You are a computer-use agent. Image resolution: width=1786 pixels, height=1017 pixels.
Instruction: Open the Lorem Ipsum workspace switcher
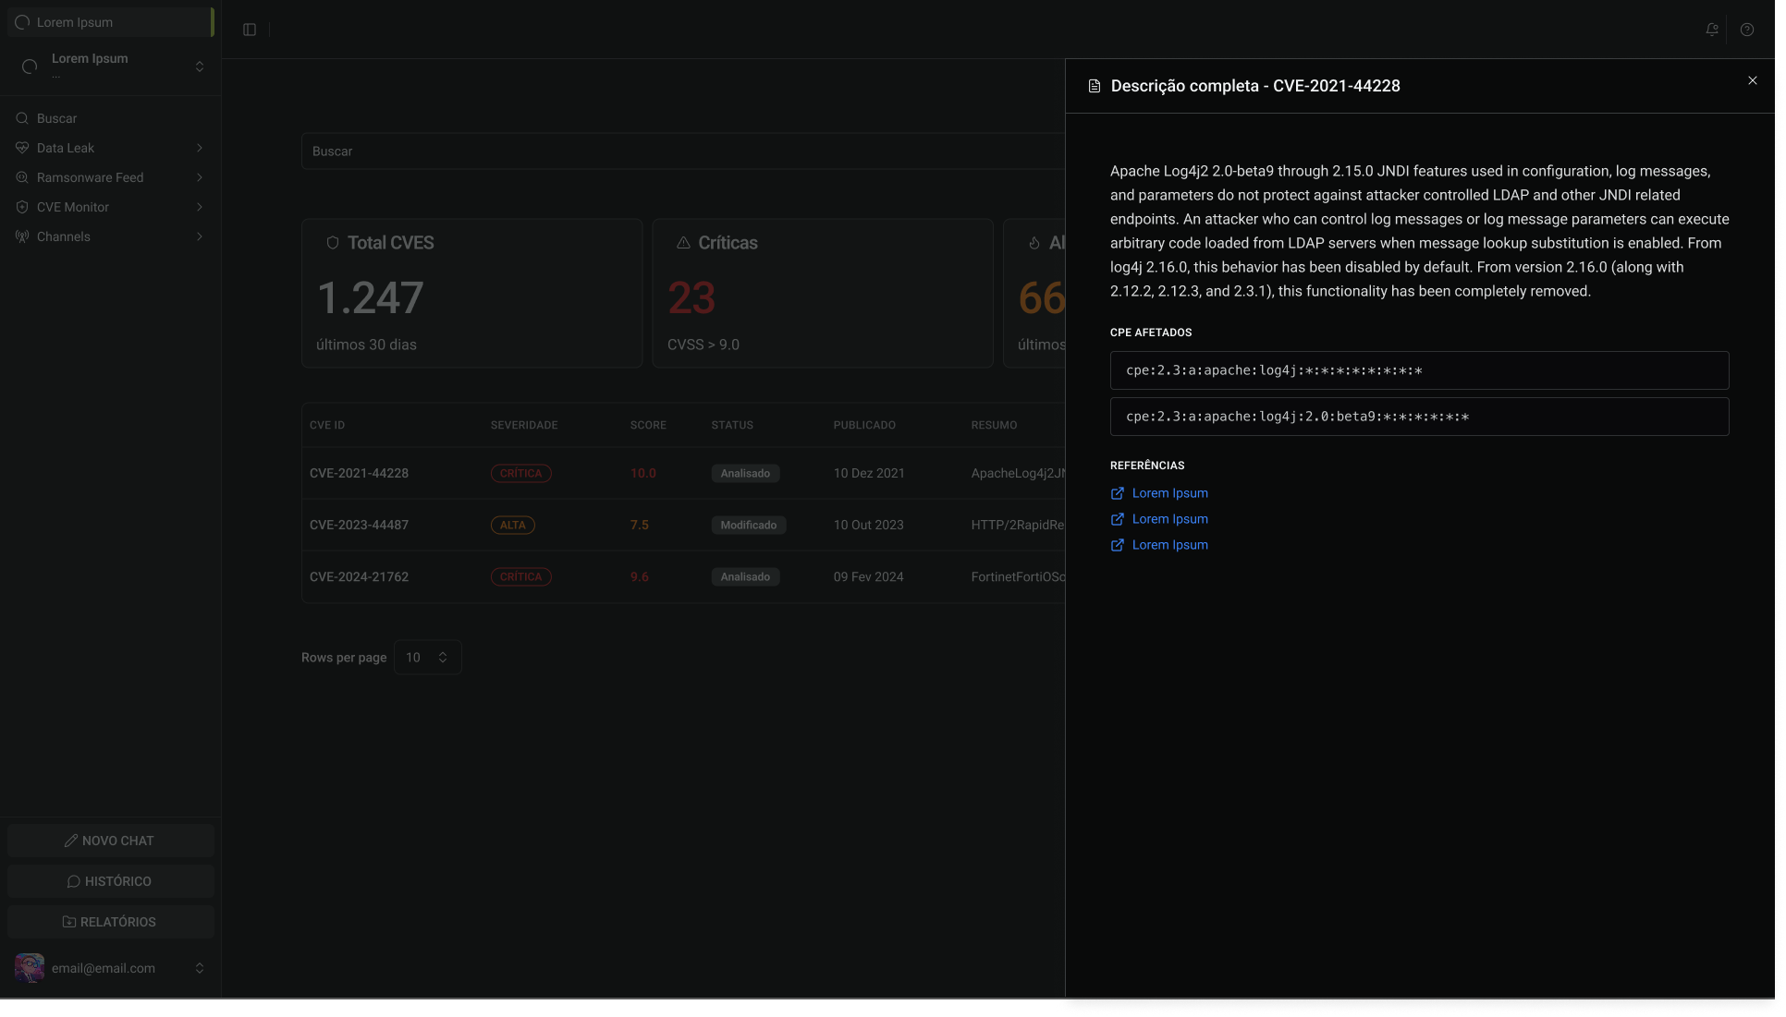[111, 67]
